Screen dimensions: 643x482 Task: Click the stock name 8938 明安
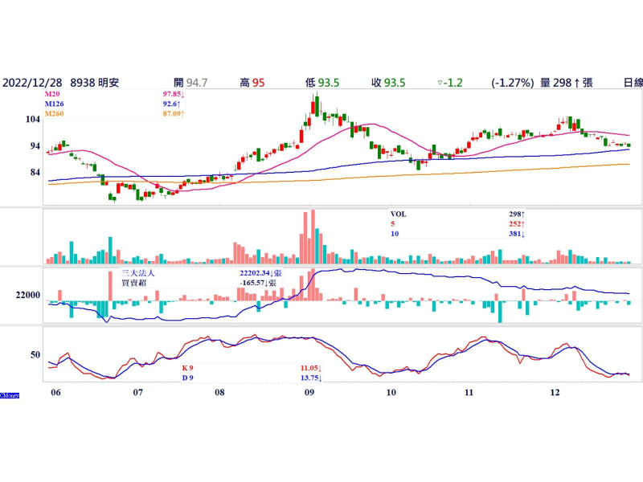click(95, 82)
